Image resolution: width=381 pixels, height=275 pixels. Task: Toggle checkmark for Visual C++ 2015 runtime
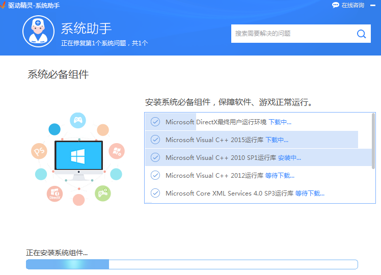click(155, 140)
